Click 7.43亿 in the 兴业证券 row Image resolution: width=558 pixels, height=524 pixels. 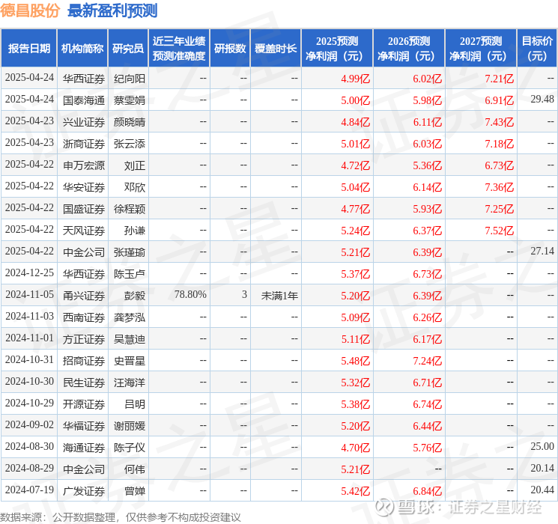click(x=500, y=122)
